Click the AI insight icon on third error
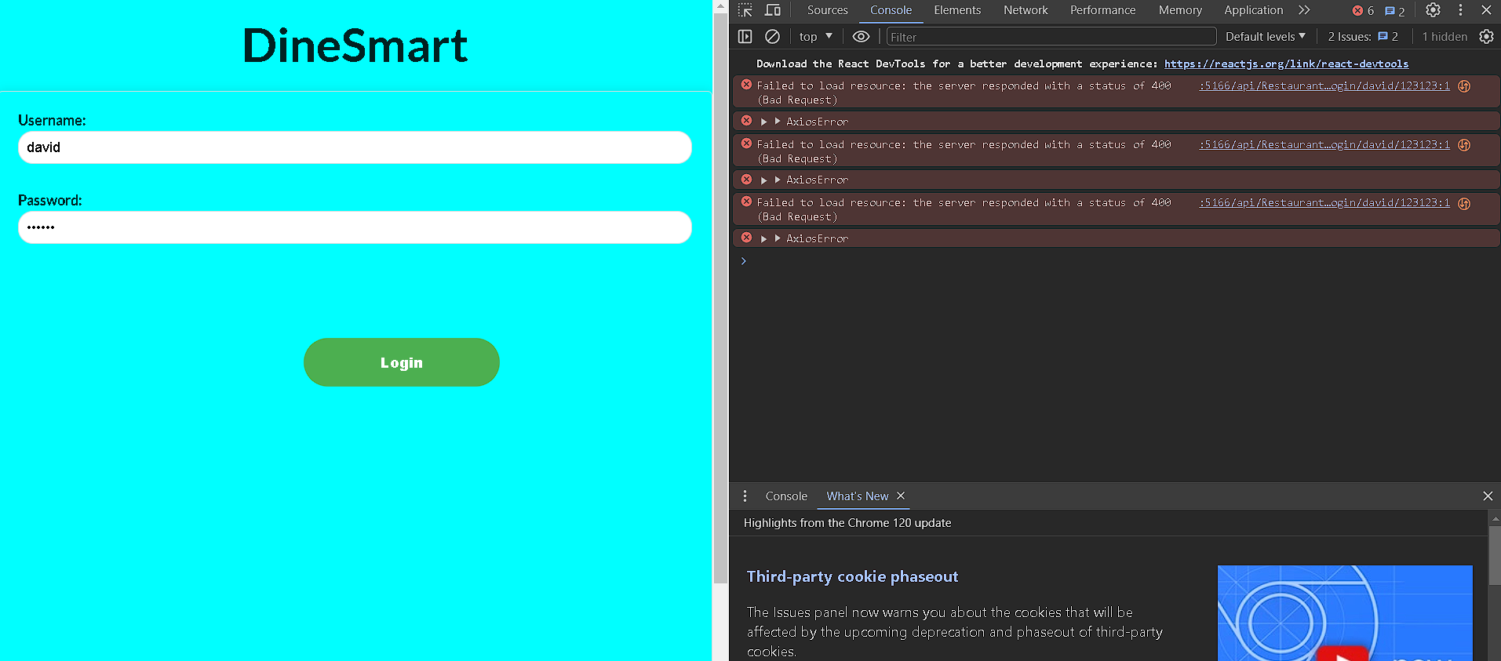1501x661 pixels. 1464,203
